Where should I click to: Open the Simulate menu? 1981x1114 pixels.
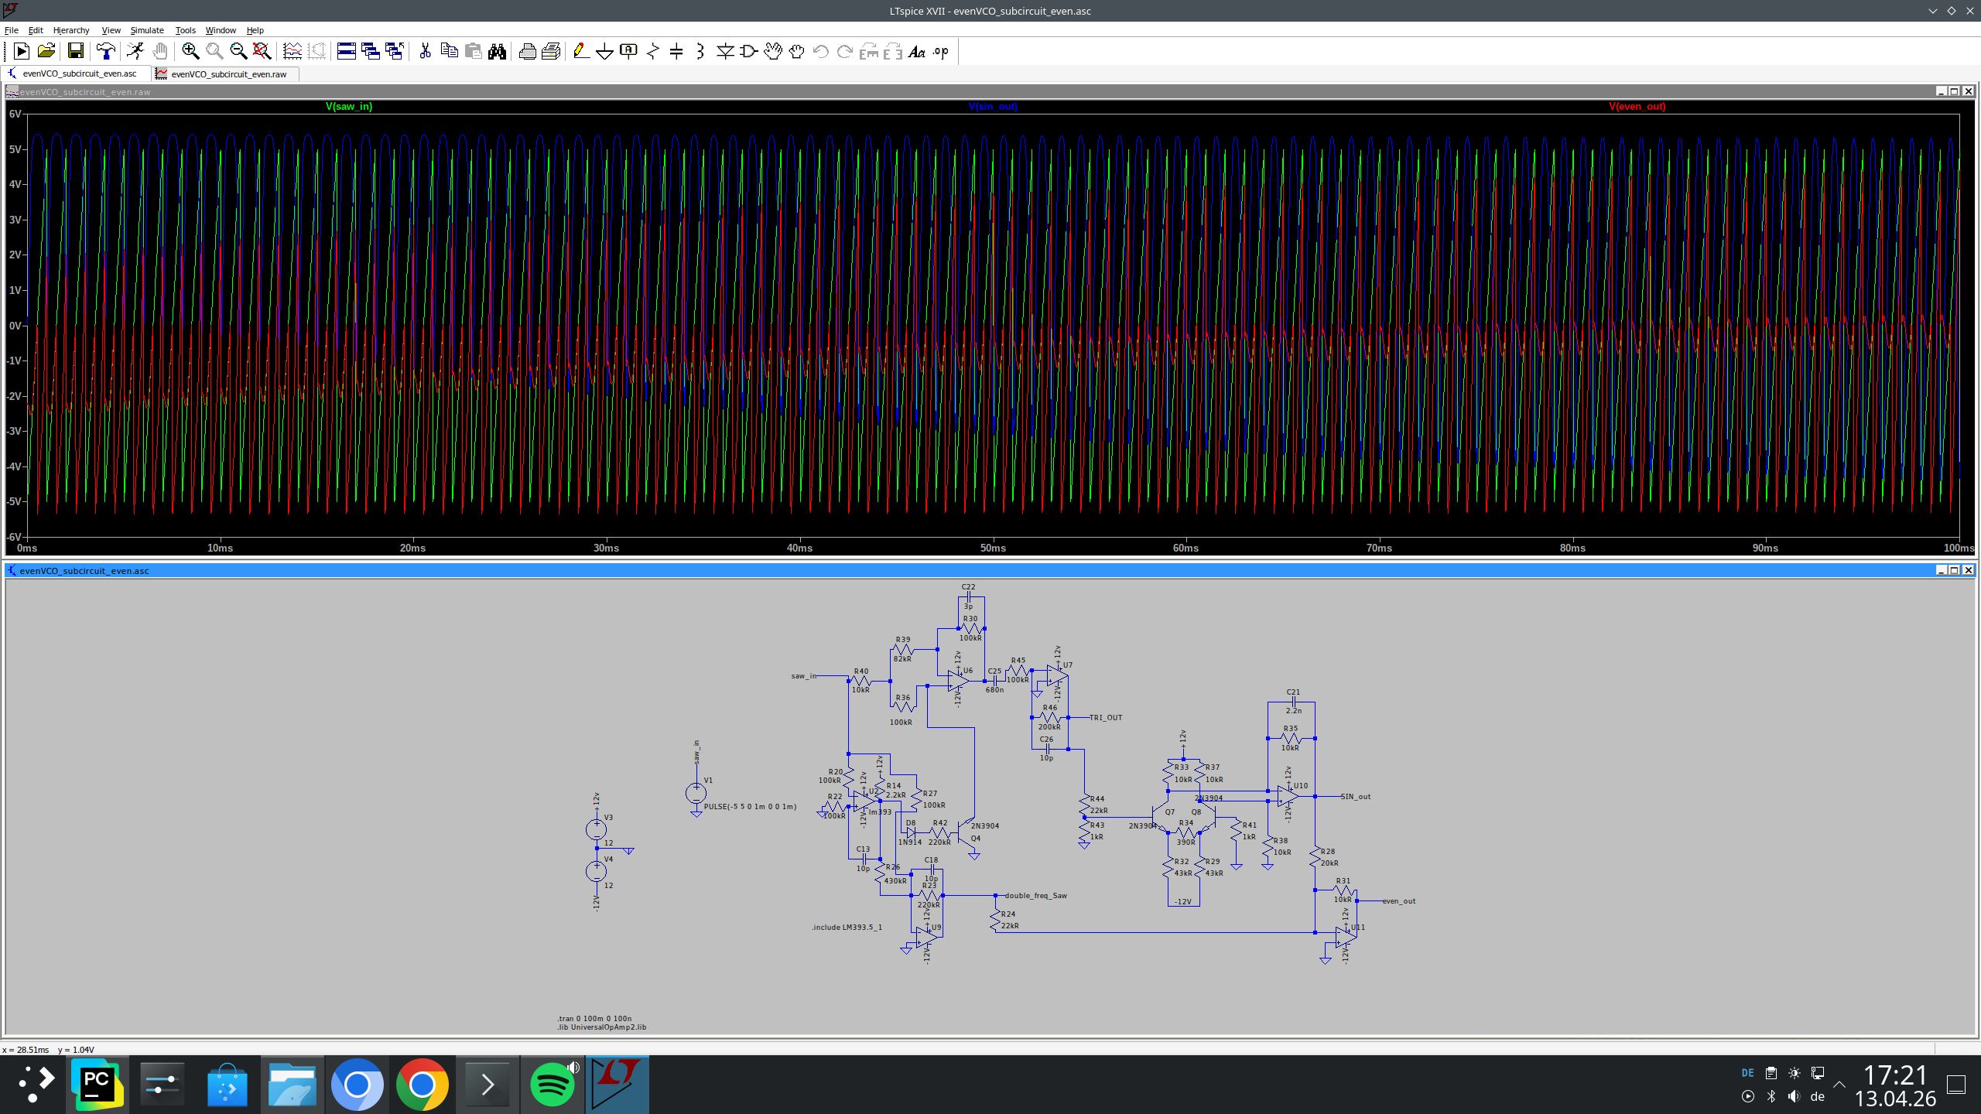[146, 30]
